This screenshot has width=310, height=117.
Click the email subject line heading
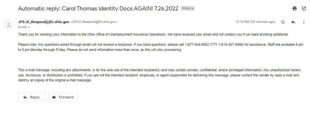[x=98, y=8]
